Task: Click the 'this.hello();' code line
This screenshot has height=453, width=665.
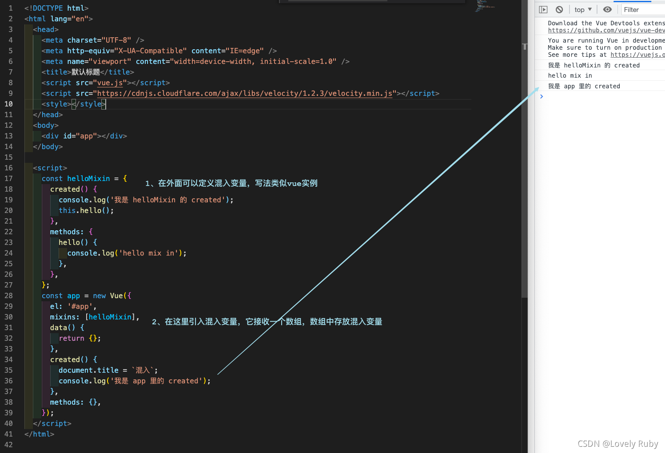Action: (x=86, y=210)
